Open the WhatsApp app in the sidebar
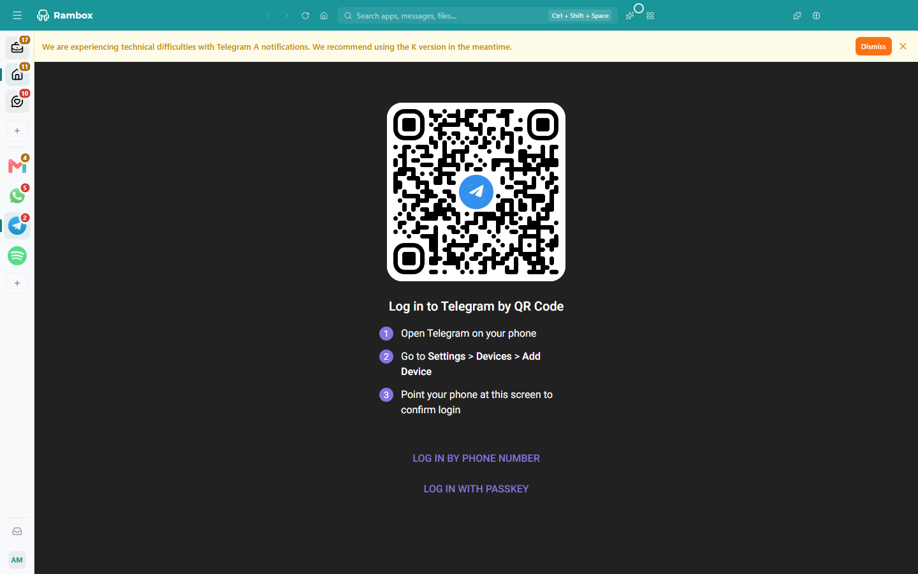 coord(17,196)
